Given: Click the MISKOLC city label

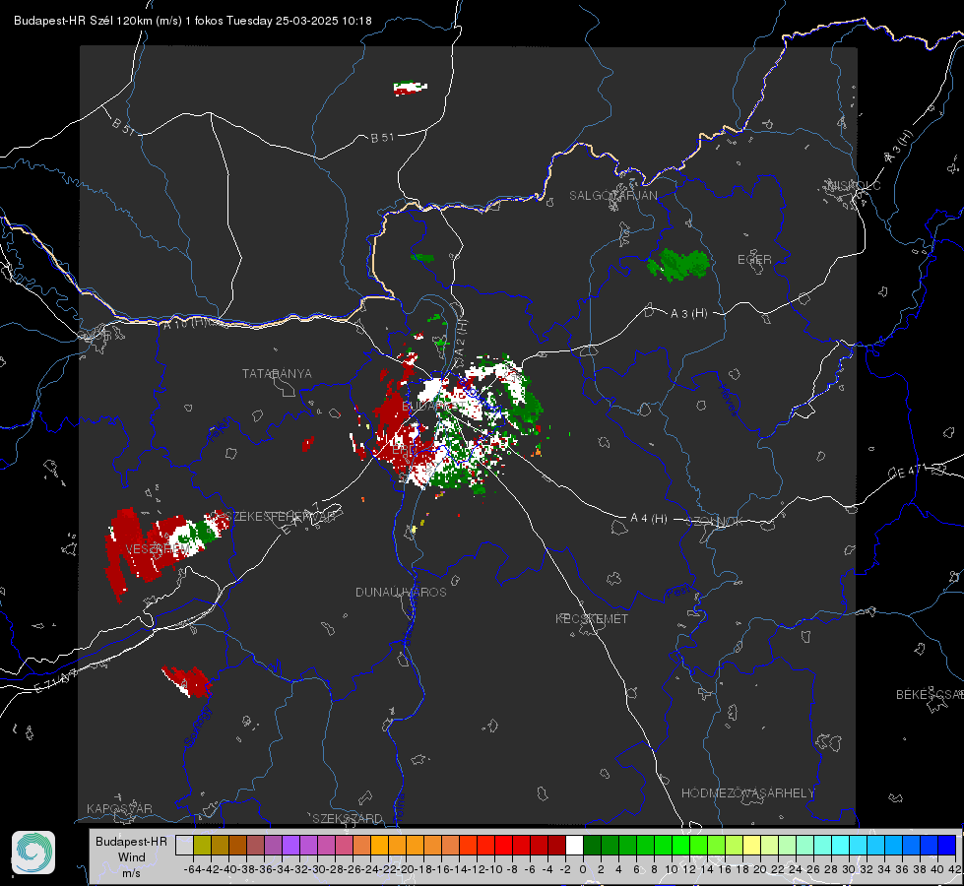Looking at the screenshot, I should (x=855, y=185).
